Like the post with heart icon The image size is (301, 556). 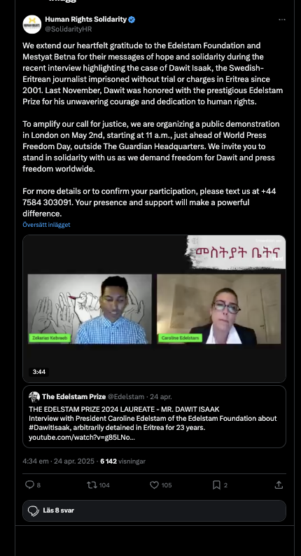(154, 485)
